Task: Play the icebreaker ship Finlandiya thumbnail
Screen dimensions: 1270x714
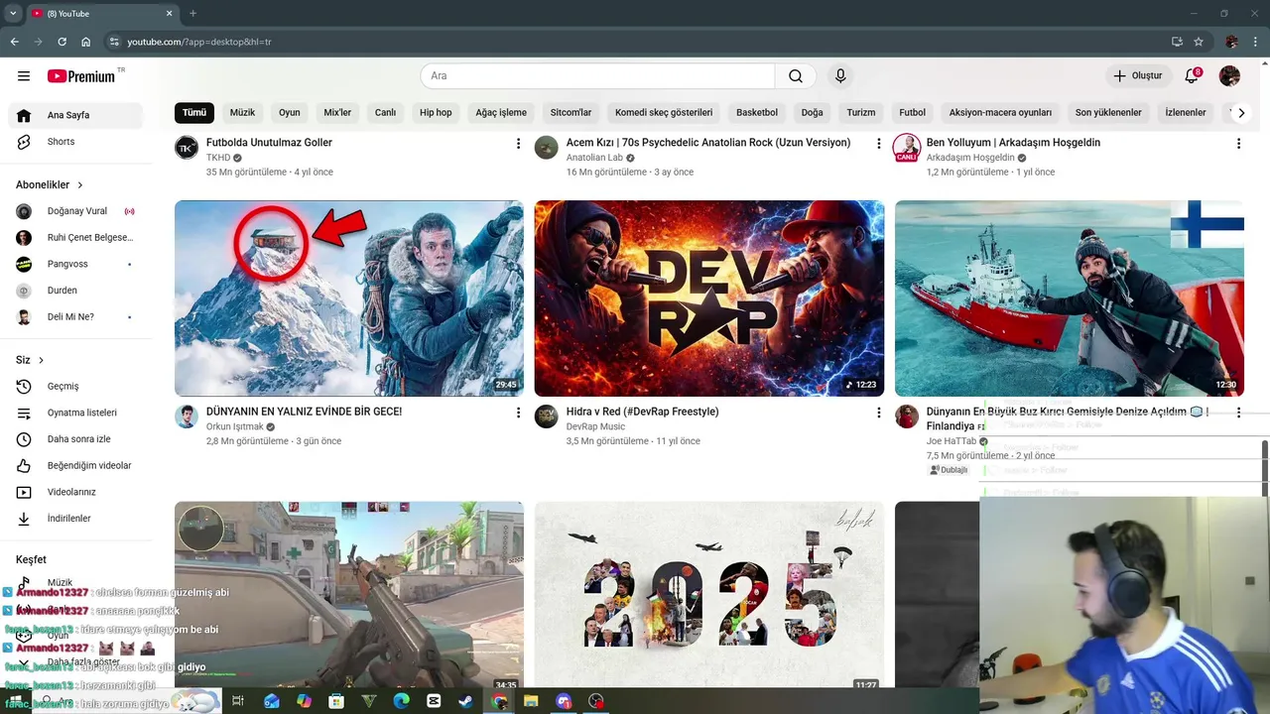Action: point(1070,298)
